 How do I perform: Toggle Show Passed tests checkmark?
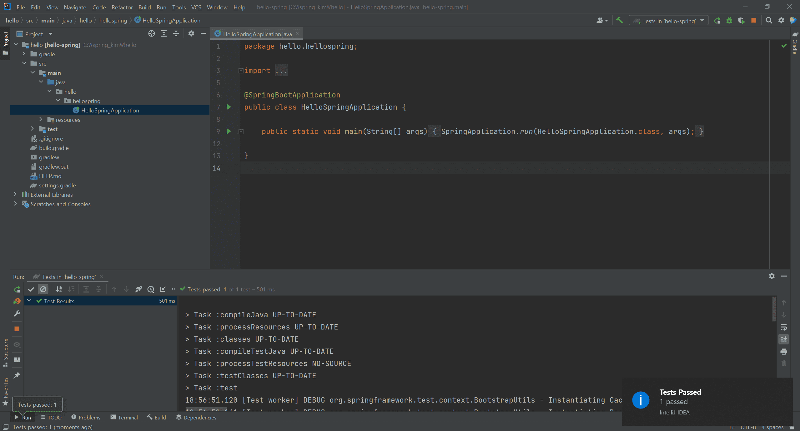coord(31,290)
